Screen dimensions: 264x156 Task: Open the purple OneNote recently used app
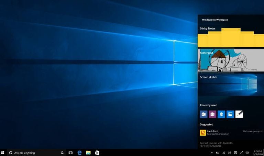(212, 114)
